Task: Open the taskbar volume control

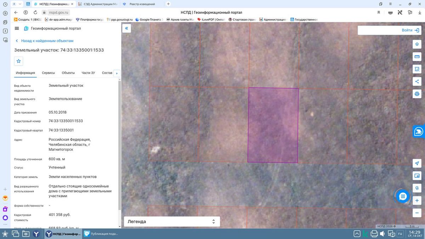Action: point(382,234)
